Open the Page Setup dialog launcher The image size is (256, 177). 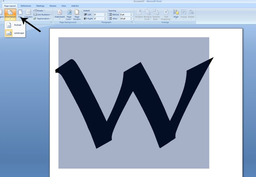[x=51, y=22]
